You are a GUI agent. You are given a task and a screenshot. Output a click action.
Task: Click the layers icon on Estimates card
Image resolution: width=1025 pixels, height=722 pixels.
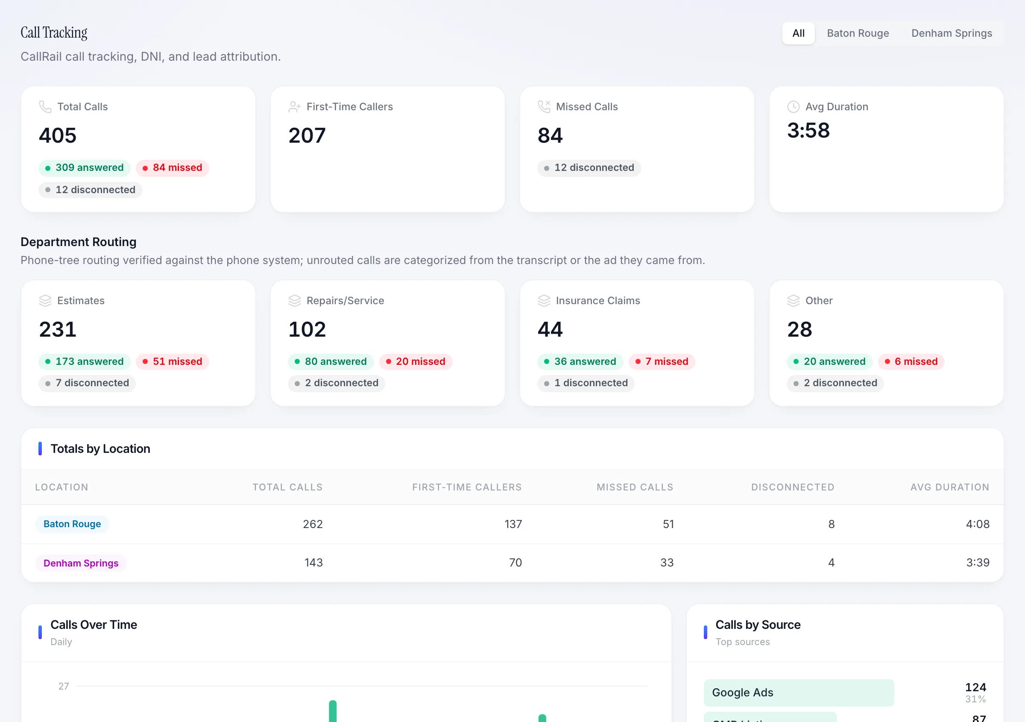tap(45, 300)
